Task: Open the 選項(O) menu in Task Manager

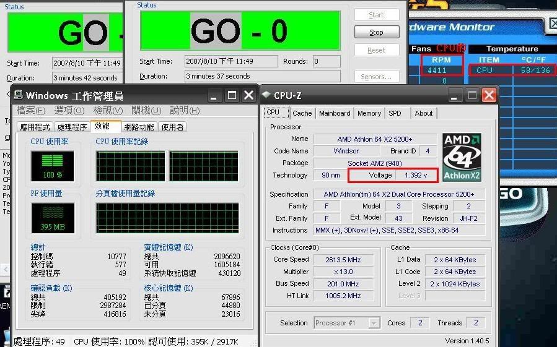Action: tap(69, 111)
